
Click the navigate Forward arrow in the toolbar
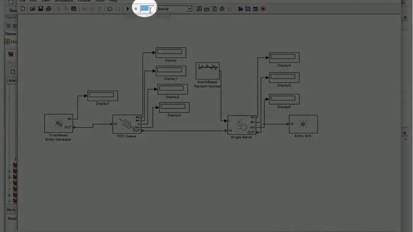click(x=92, y=9)
